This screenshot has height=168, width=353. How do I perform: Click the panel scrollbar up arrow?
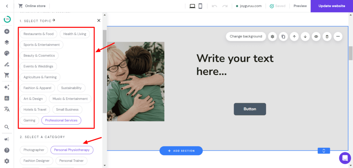[104, 15]
